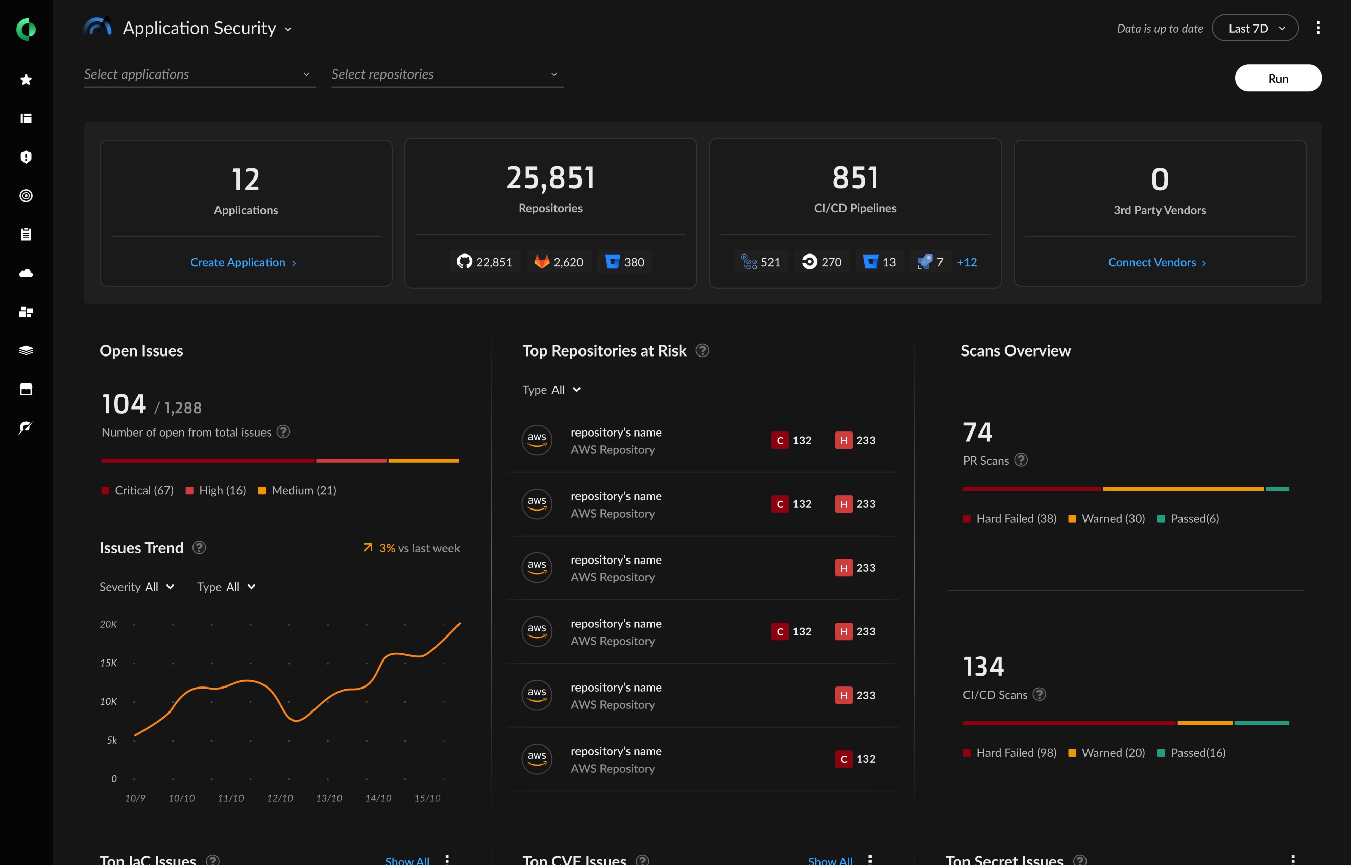
Task: Click the layers stack icon in sidebar
Action: [27, 351]
